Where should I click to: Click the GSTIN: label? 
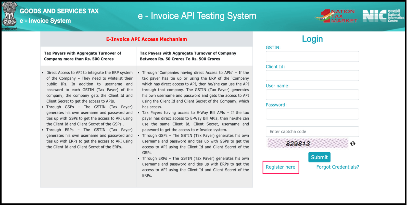point(273,48)
